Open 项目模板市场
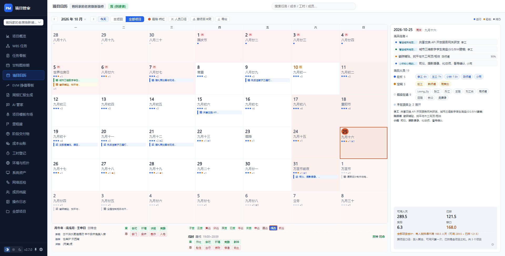The image size is (505, 256). pyautogui.click(x=23, y=114)
